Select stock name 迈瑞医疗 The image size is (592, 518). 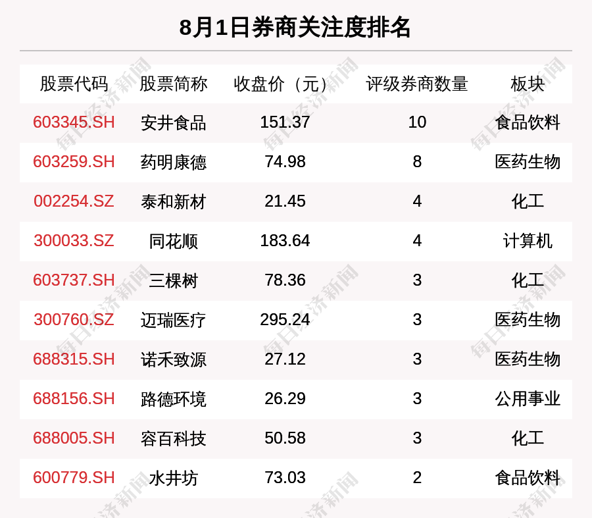(173, 321)
